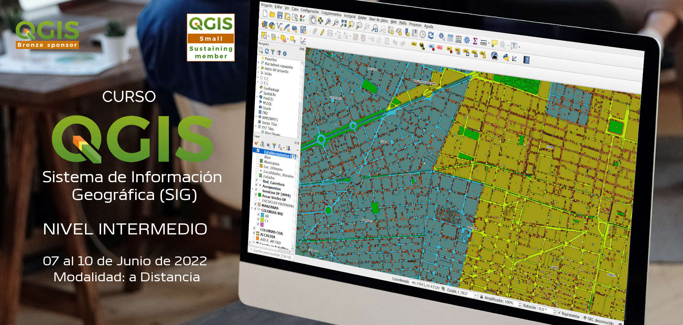683x325 pixels.
Task: Enable the Municipios layer checkbox
Action: point(258,161)
